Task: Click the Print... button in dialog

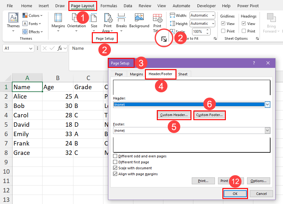Action: (x=203, y=181)
